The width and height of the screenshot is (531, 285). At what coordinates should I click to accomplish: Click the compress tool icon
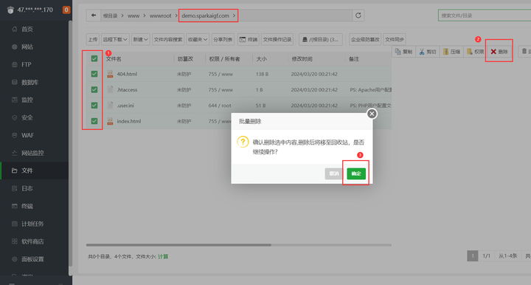(445, 52)
